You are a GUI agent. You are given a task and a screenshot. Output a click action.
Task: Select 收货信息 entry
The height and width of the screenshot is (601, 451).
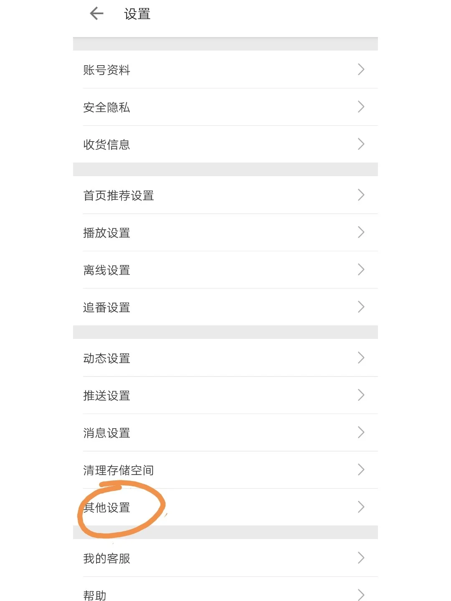[x=225, y=144]
